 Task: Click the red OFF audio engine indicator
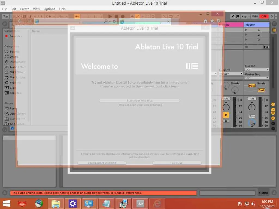pos(264,16)
